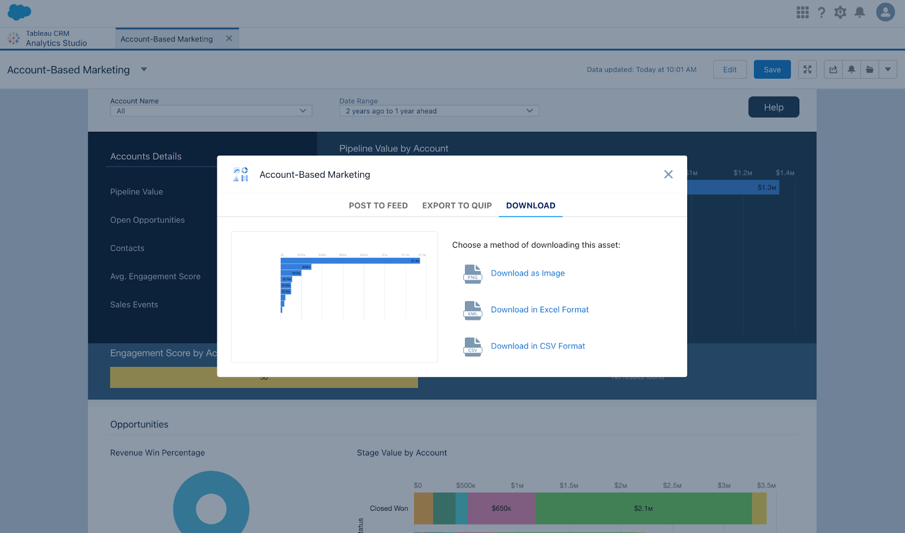Switch to the Export to Quip tab
The height and width of the screenshot is (533, 905).
click(x=457, y=205)
